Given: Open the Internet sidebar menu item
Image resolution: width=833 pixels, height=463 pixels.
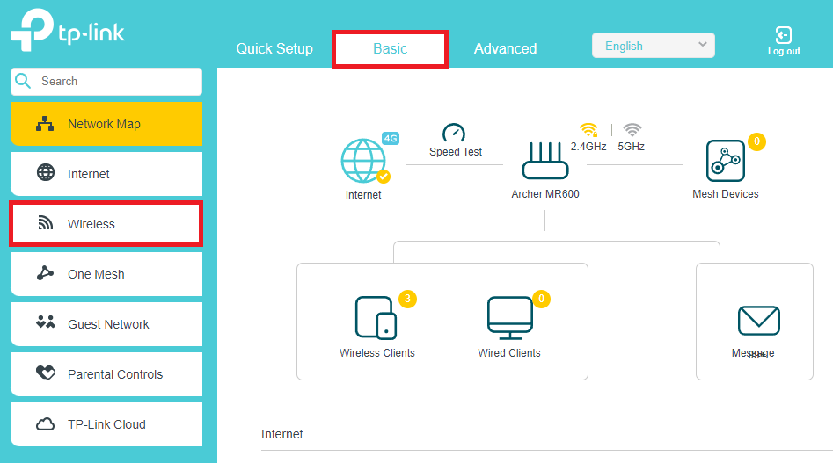Looking at the screenshot, I should 106,173.
